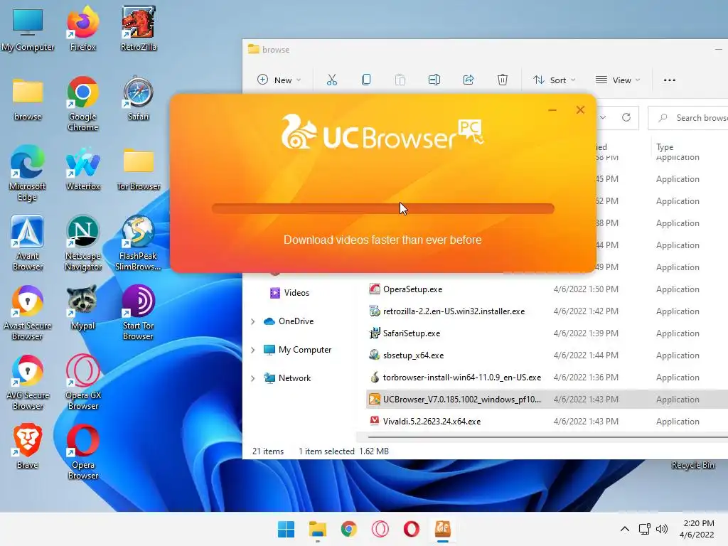
Task: Switch to UC Browser installer taskbar icon
Action: click(x=442, y=529)
